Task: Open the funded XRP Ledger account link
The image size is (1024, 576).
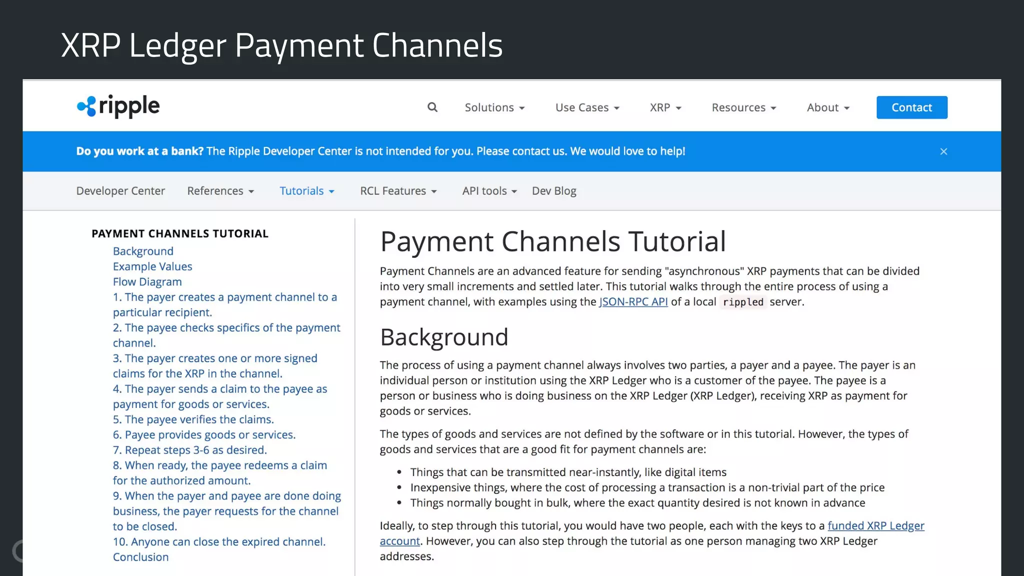Action: point(875,526)
